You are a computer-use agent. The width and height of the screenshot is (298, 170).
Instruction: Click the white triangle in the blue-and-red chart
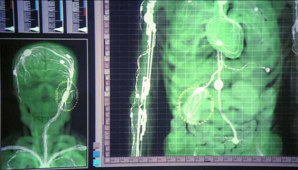pos(83,30)
